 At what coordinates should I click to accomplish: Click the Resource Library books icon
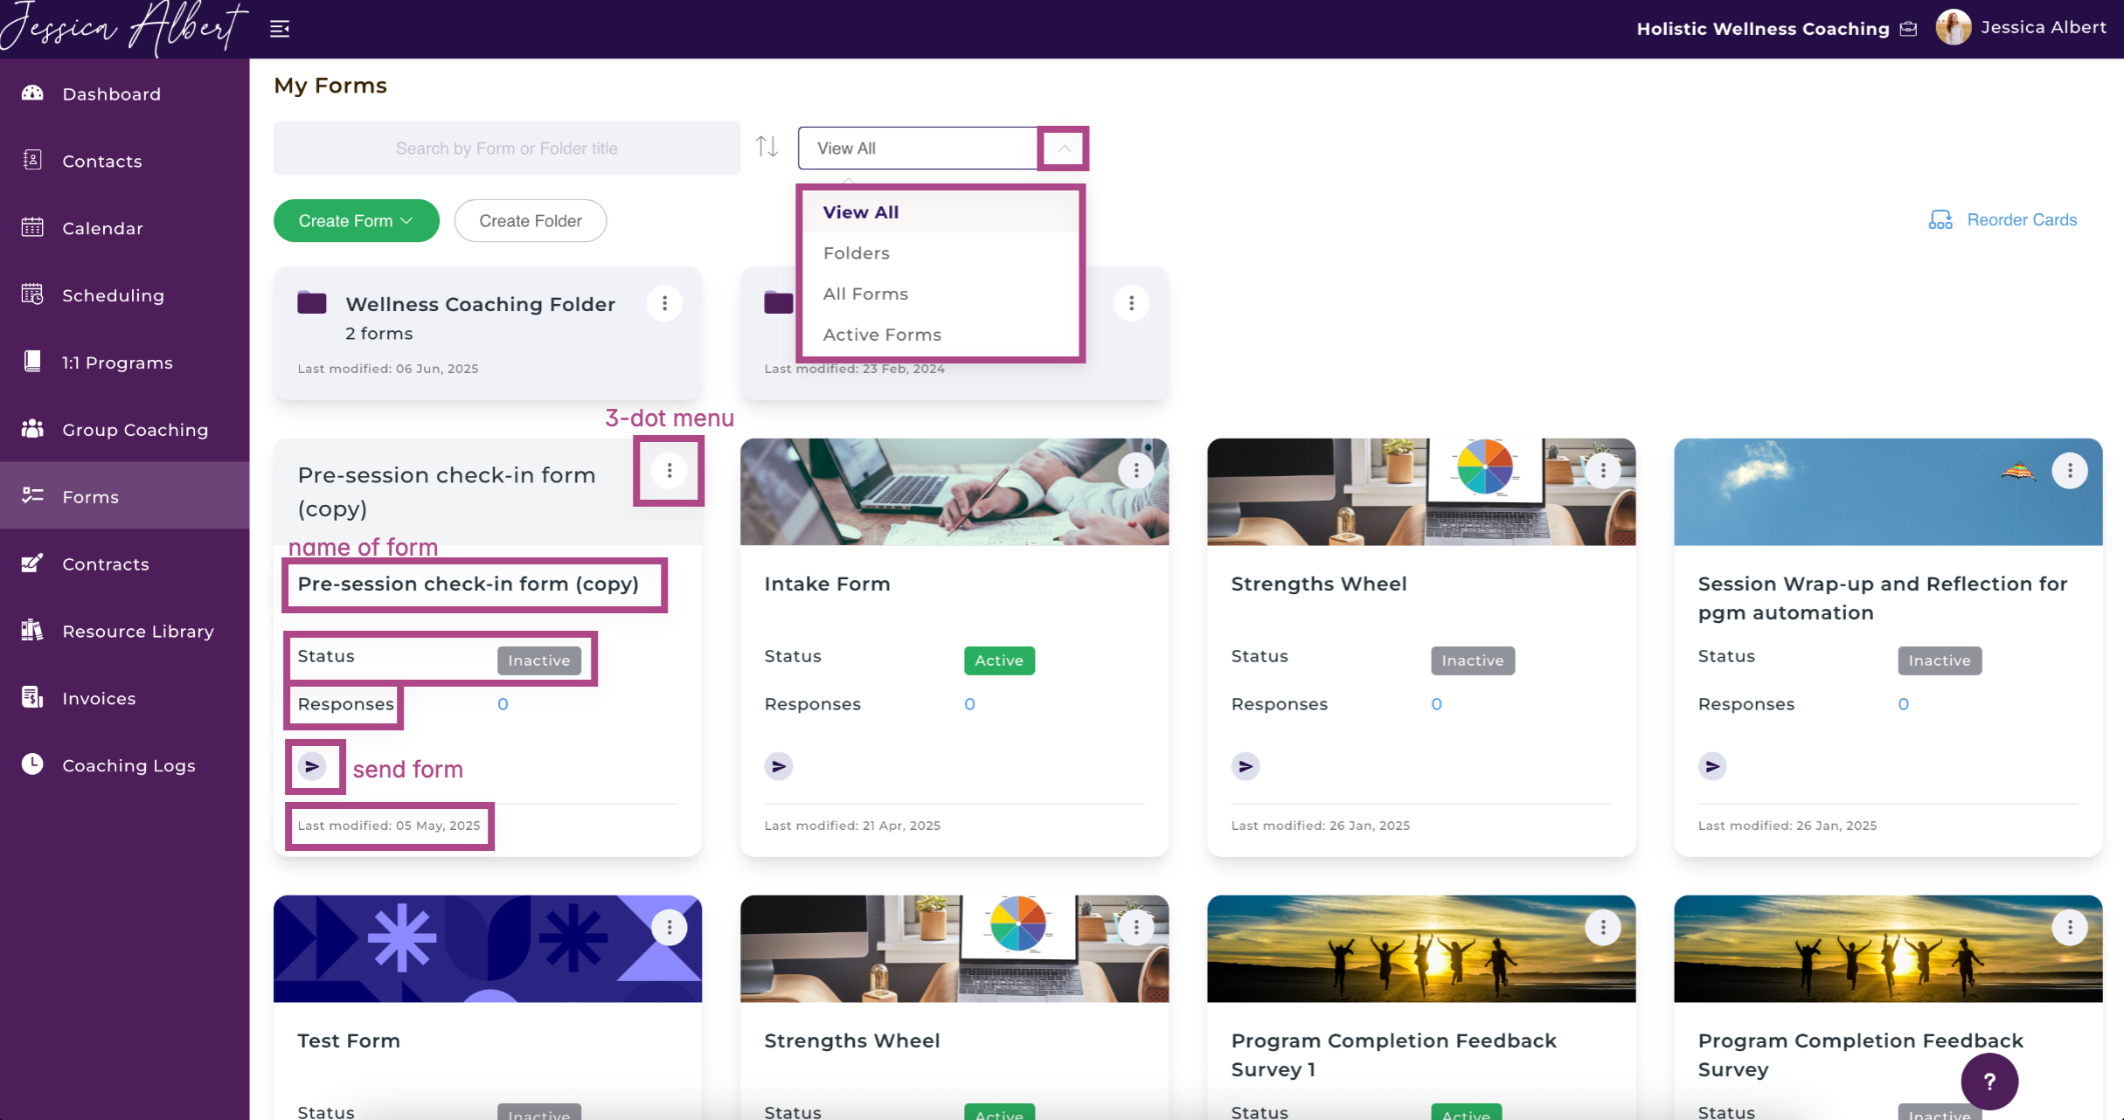point(32,630)
